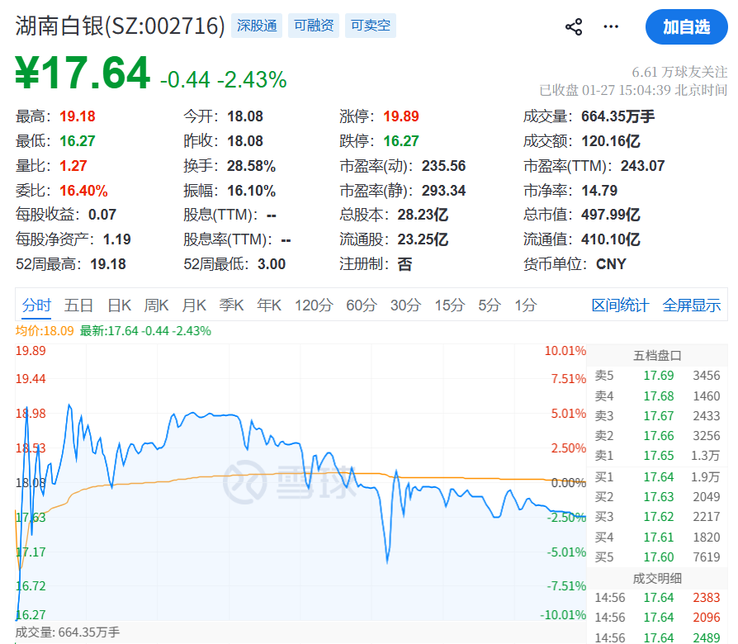
Task: Click the 深股通 tag
Action: point(259,26)
